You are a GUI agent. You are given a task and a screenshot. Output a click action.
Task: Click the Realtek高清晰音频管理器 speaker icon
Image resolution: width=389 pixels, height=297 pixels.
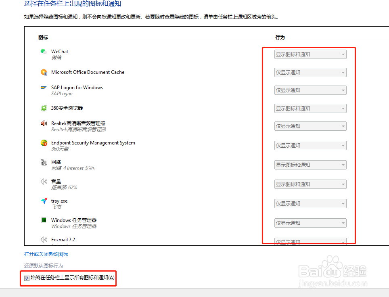pos(44,123)
